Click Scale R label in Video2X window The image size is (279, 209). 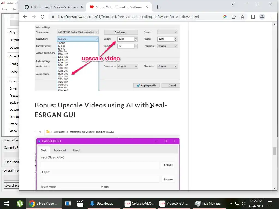(14, 103)
